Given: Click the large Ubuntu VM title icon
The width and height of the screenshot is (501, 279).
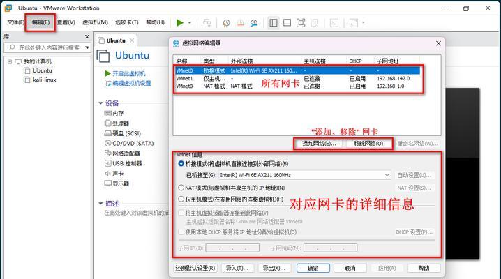Looking at the screenshot, I should pos(103,56).
